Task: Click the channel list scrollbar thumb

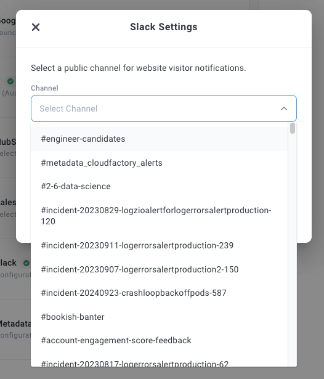Action: tap(293, 128)
